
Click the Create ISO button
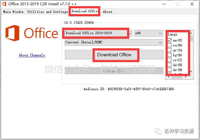pos(114,71)
